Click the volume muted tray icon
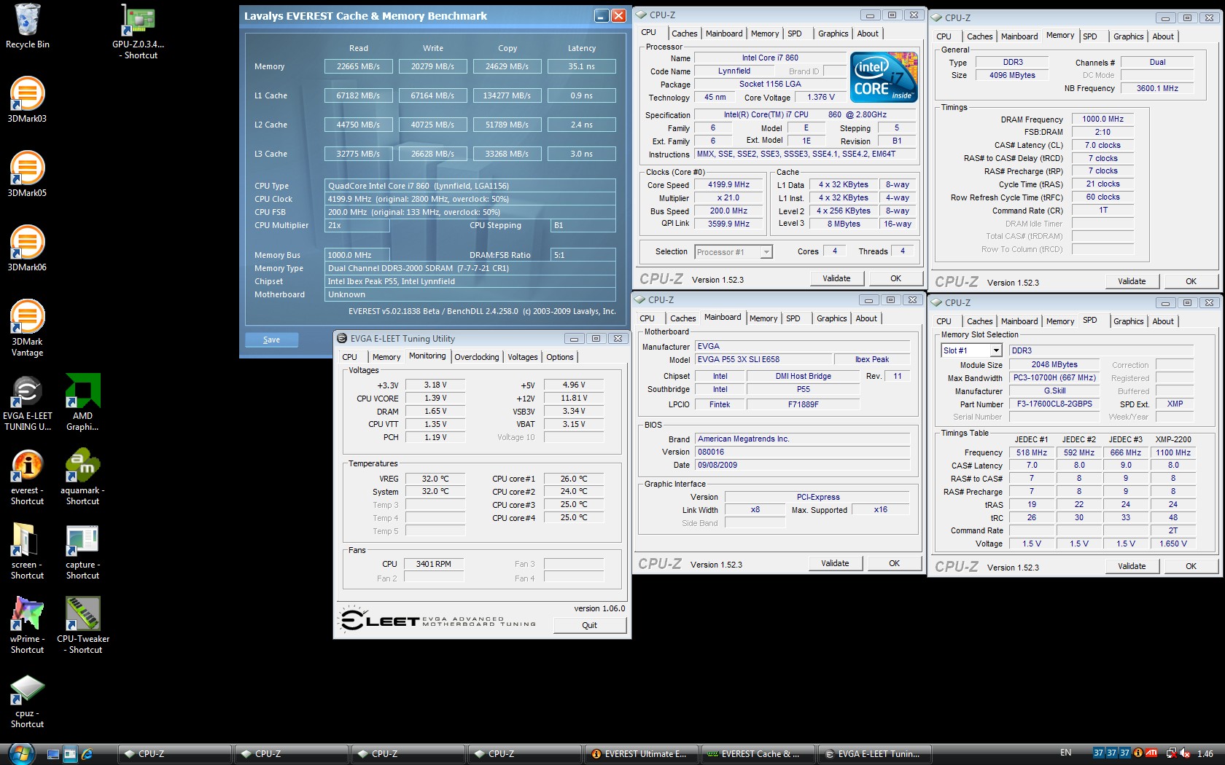The height and width of the screenshot is (765, 1225). [x=1185, y=753]
